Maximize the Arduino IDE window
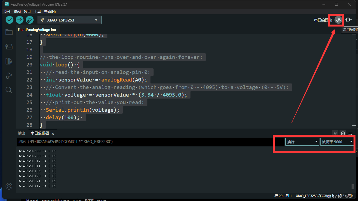 [x=336, y=4]
